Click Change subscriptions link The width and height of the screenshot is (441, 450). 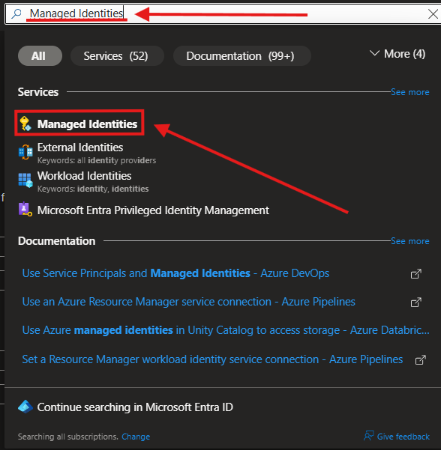coord(136,437)
